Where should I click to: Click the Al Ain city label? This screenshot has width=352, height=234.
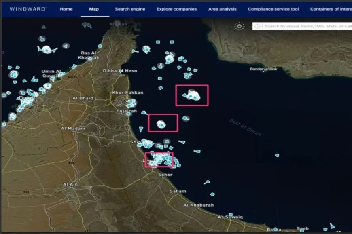click(x=70, y=185)
